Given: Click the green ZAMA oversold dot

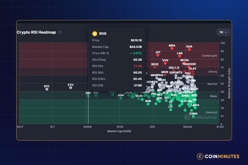Looking at the screenshot, I should [x=193, y=116].
